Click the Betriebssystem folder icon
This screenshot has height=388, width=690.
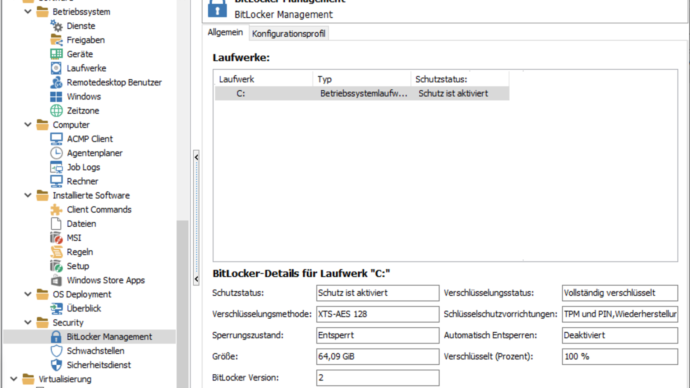(42, 11)
